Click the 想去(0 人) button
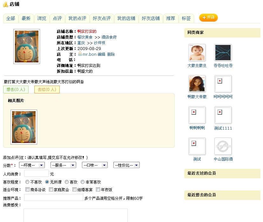This screenshot has height=222, width=263. 16,90
